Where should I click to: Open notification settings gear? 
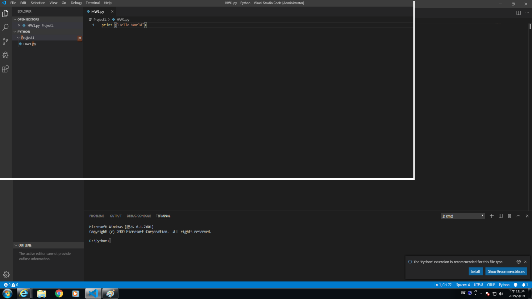pyautogui.click(x=518, y=262)
